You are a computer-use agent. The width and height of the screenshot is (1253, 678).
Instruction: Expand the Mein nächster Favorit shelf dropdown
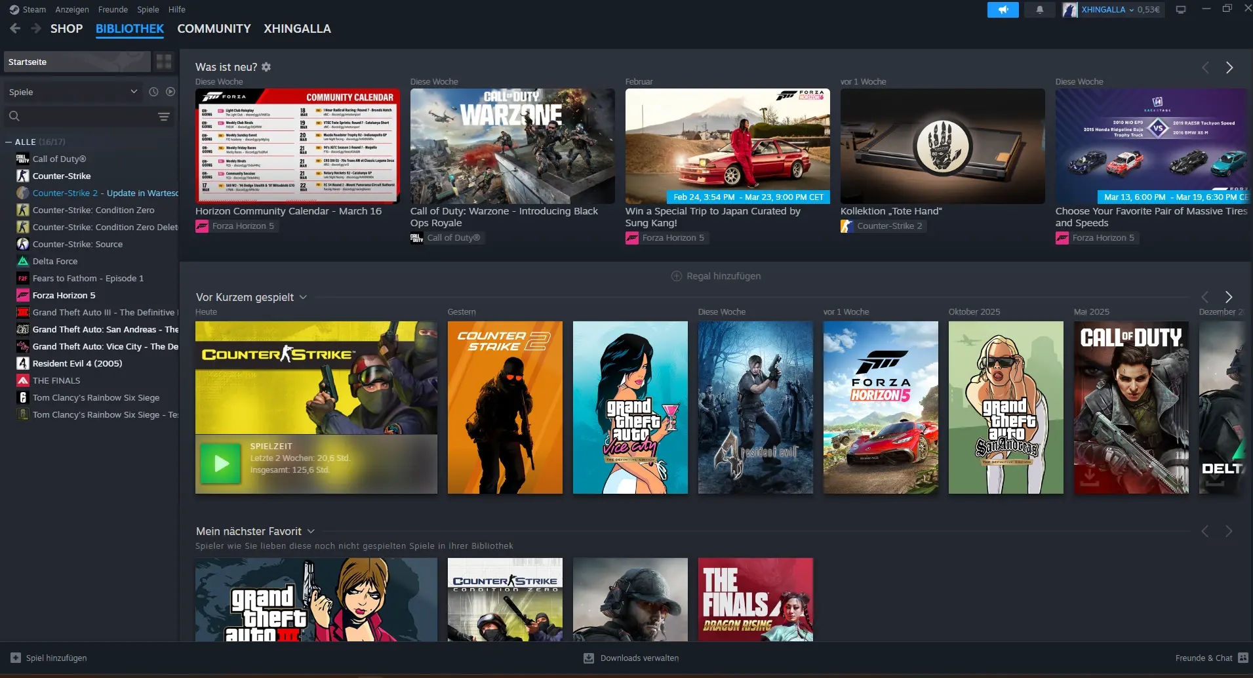pos(311,531)
